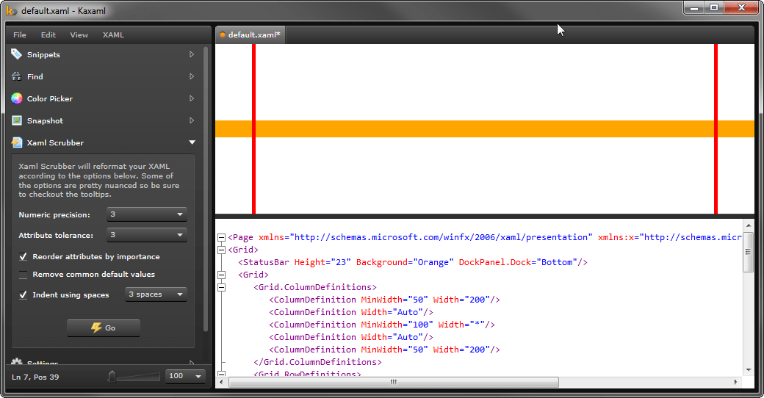Maximize the Kaxaml window
This screenshot has width=764, height=398.
pyautogui.click(x=714, y=8)
